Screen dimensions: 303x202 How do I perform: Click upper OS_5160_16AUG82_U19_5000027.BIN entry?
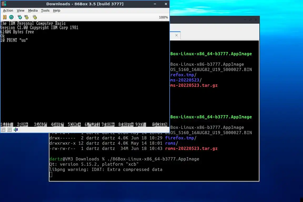click(211, 70)
